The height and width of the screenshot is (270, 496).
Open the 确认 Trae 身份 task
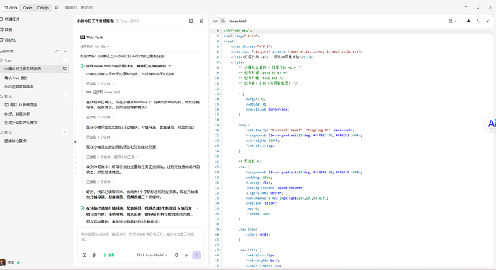(x=16, y=78)
